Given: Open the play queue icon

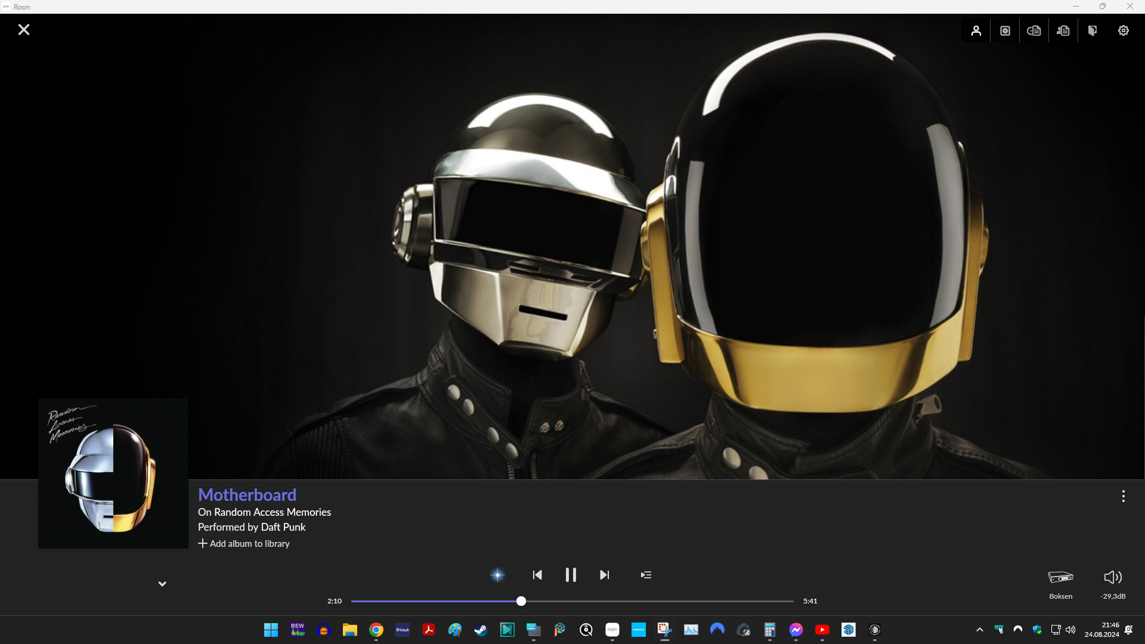Looking at the screenshot, I should point(646,575).
